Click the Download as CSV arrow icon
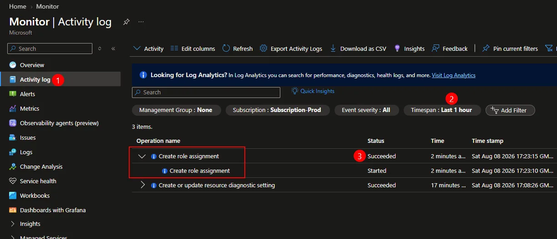Screen dimensions: 557x239 pos(333,49)
